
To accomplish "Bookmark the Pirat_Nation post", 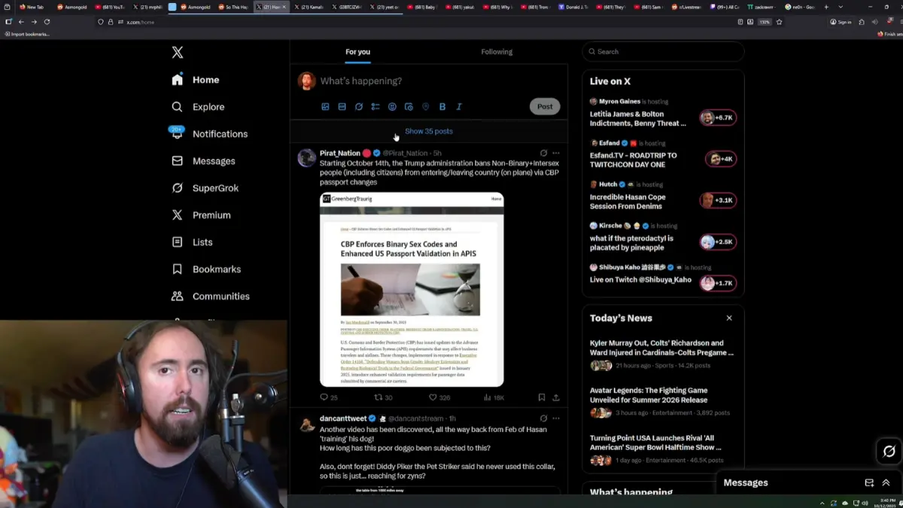I will click(x=541, y=397).
